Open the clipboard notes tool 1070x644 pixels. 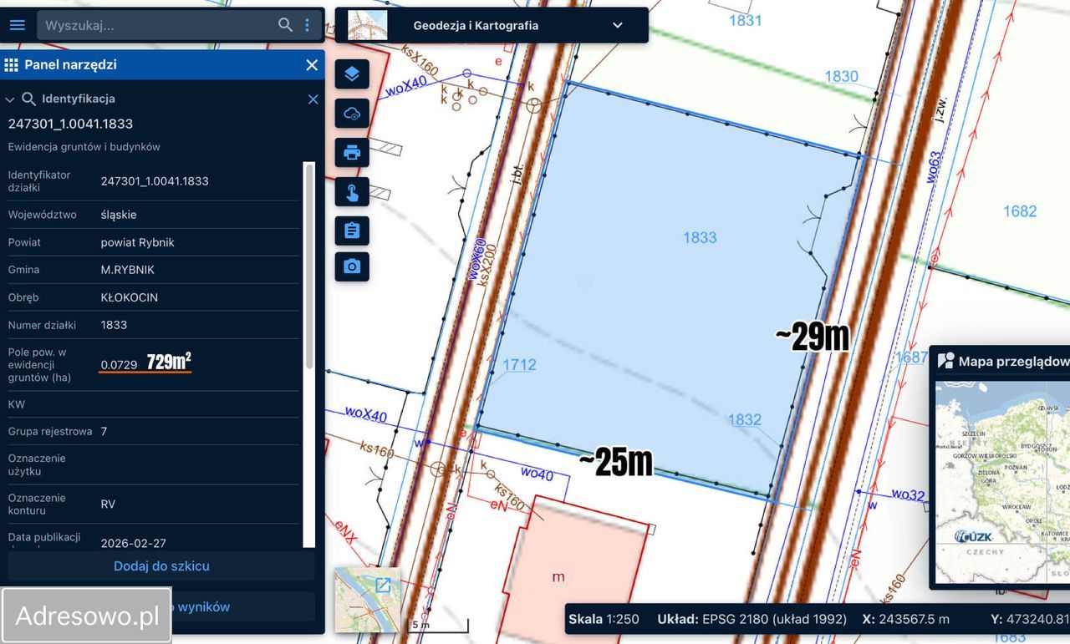point(352,231)
